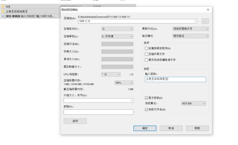
Task: Select the 上老王论坛当老王 folder name
Action: [x=17, y=11]
